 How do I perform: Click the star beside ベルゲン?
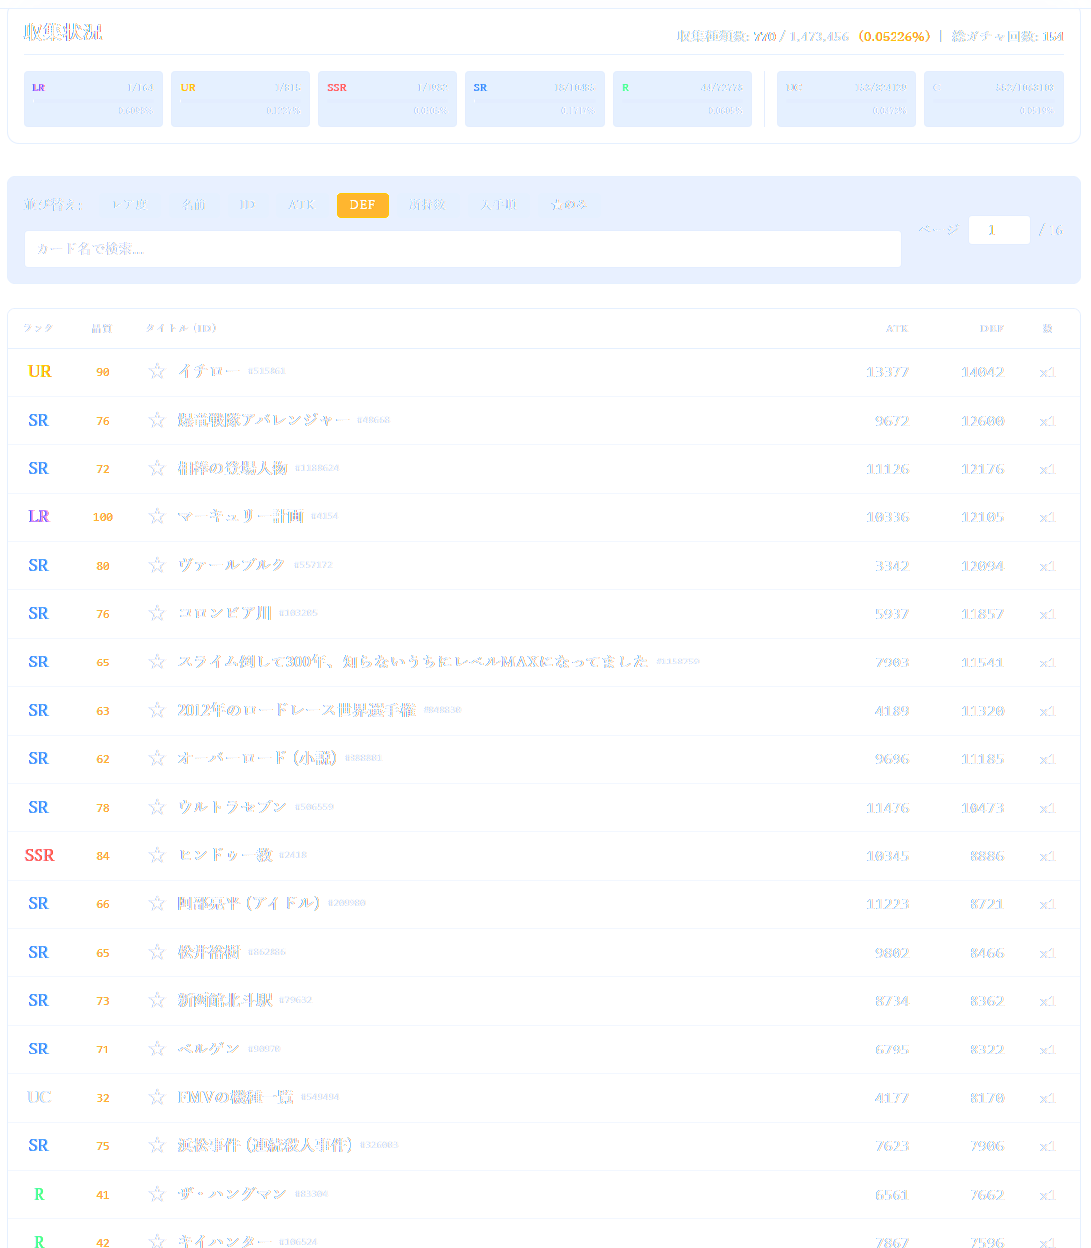[156, 1049]
